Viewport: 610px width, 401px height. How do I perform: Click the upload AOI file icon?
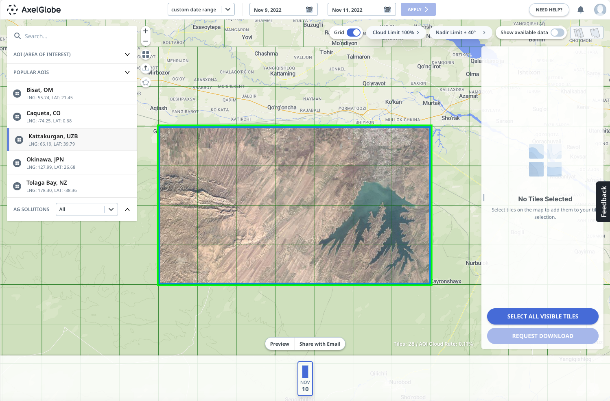(x=146, y=68)
